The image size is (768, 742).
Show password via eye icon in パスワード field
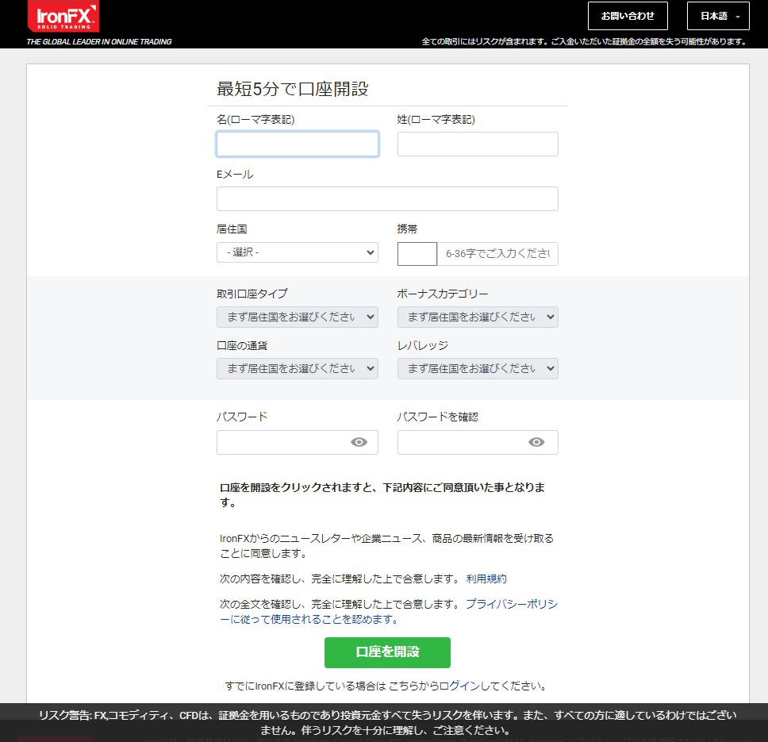(359, 442)
